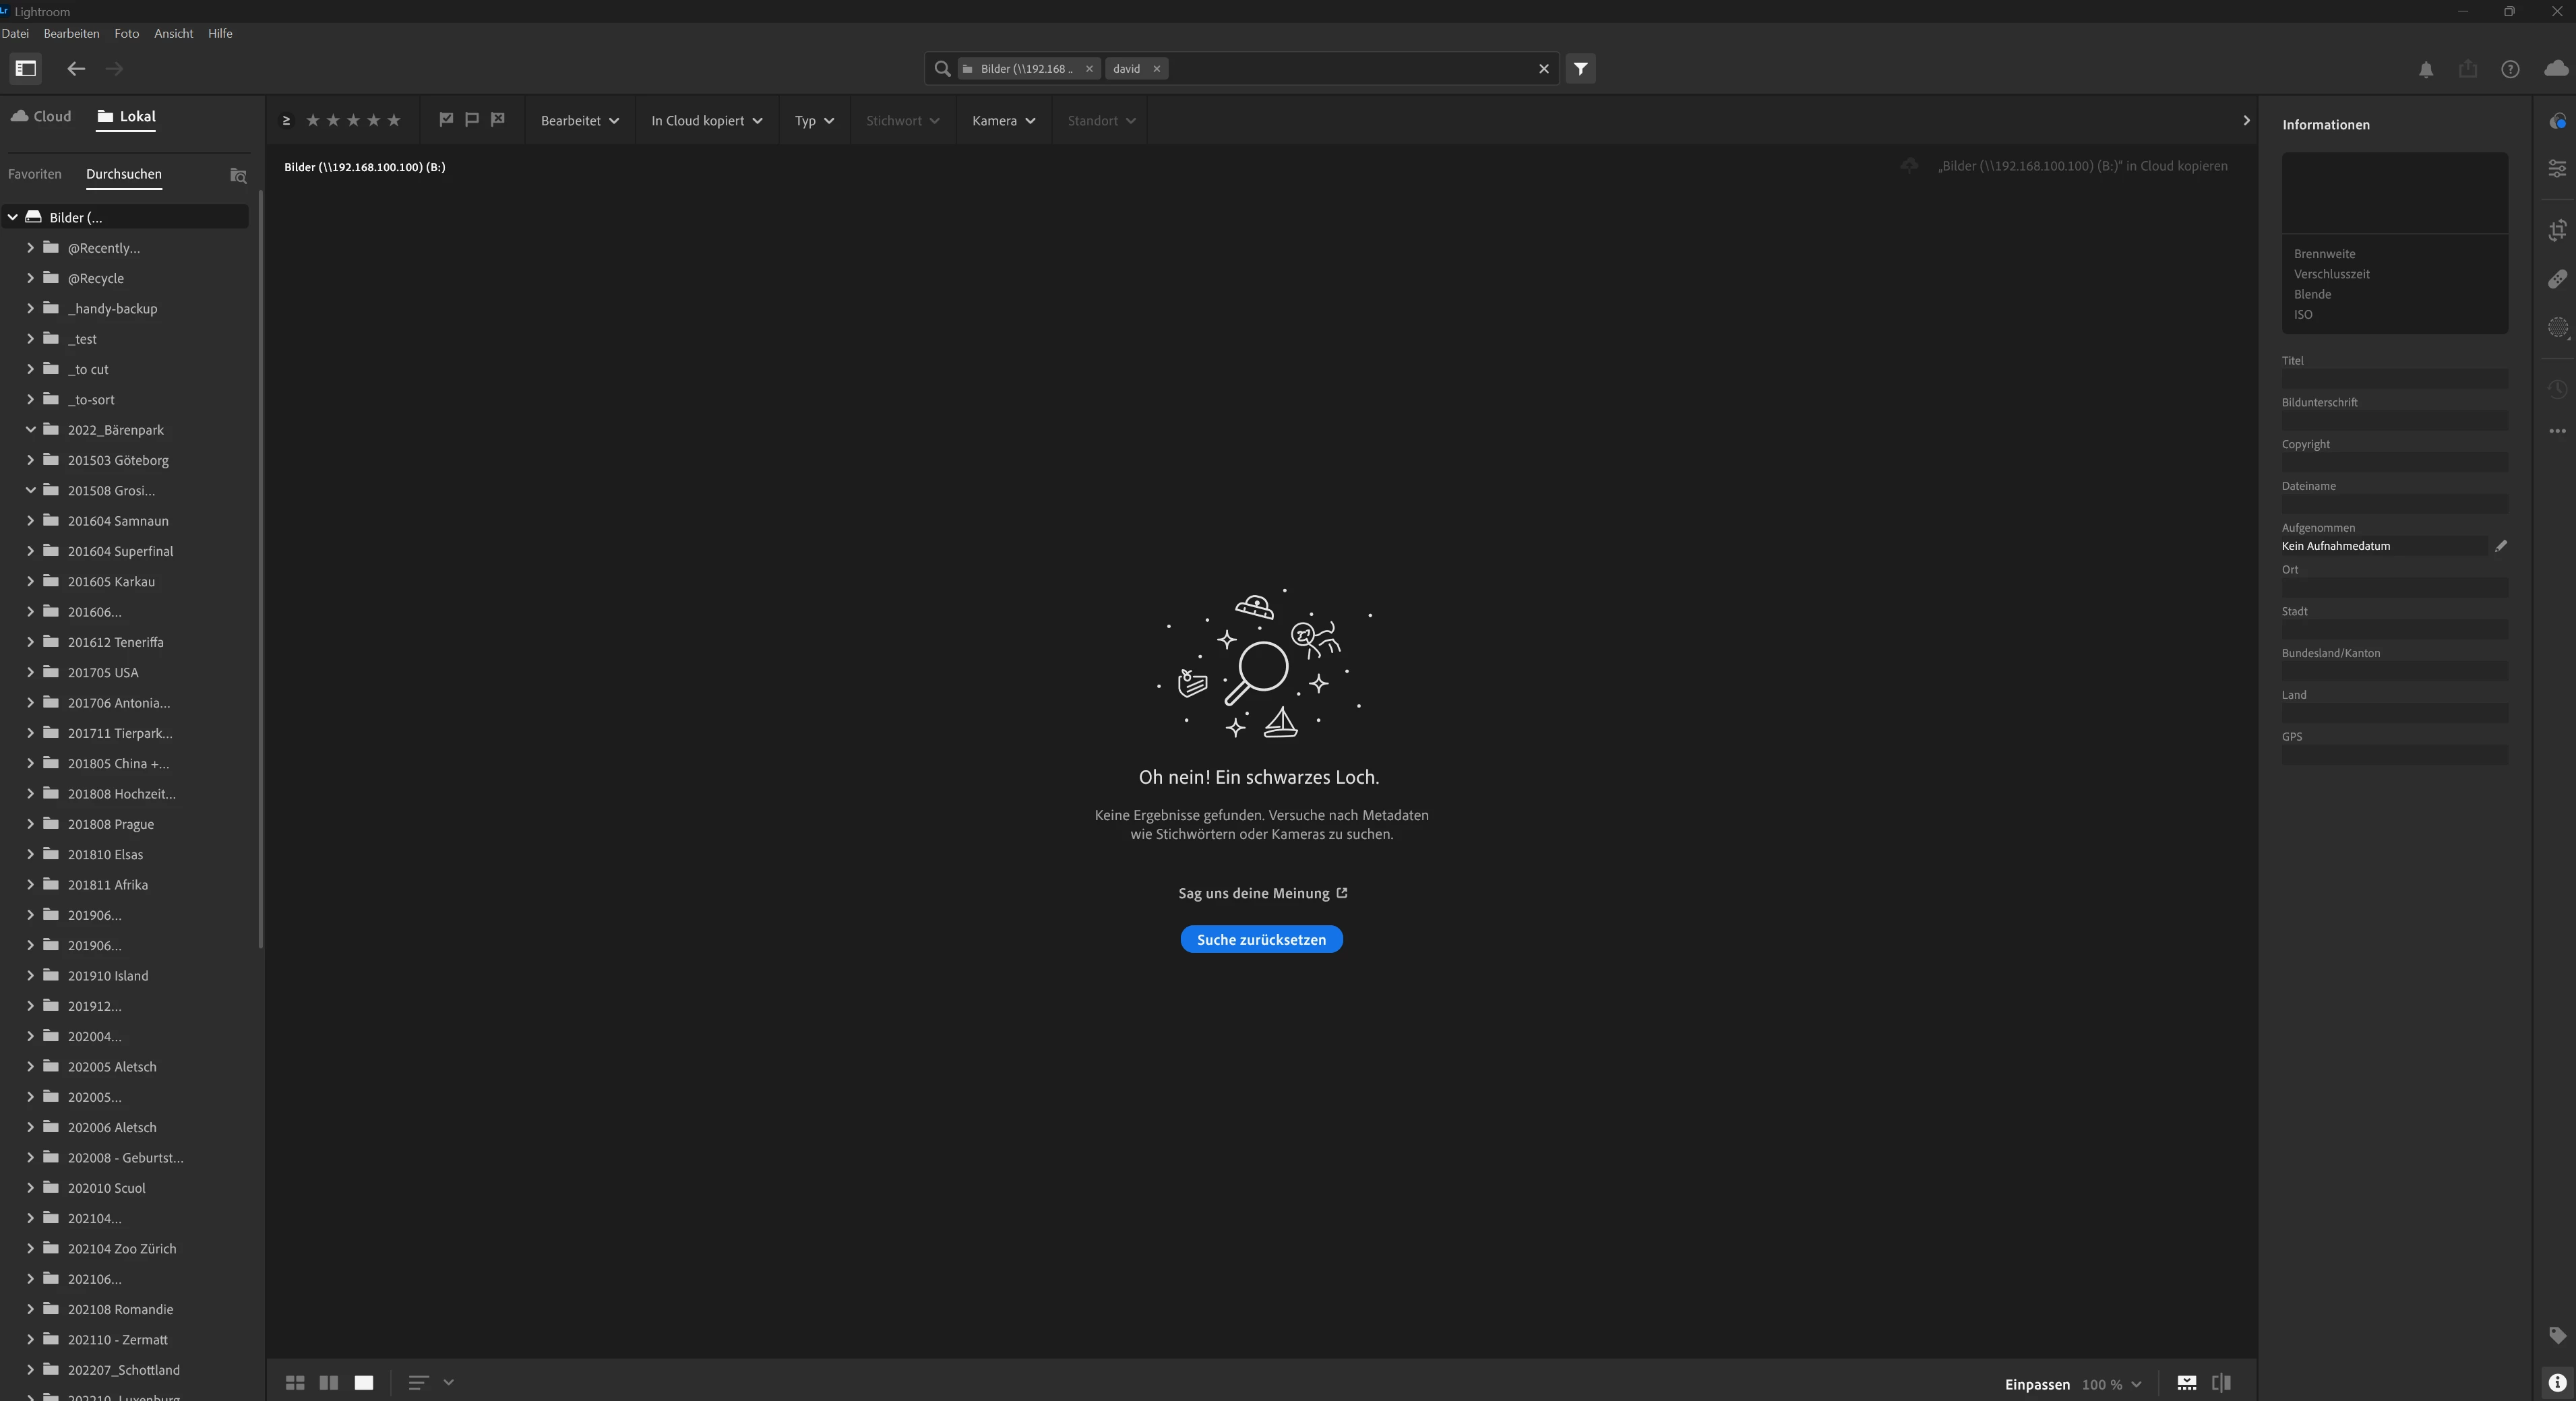Open the keywords tag panel icon
This screenshot has width=2576, height=1401.
click(x=2557, y=1335)
